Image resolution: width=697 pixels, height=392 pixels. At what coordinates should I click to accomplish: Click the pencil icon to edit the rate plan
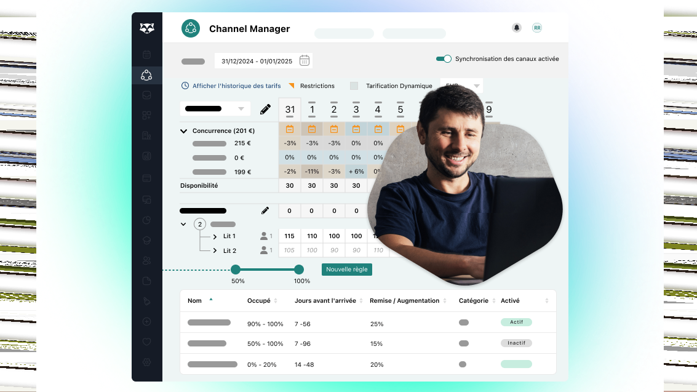pyautogui.click(x=265, y=109)
